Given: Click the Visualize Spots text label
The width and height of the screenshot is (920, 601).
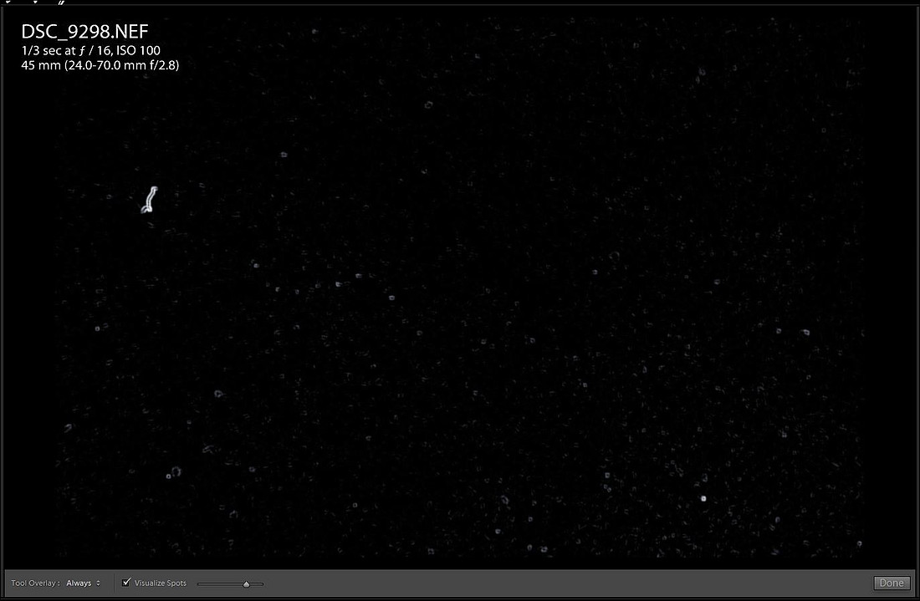Looking at the screenshot, I should (161, 583).
